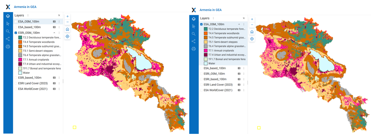Click the print icon in the left screenshot's sidebar
Screen dimensions: 373x136
[x=8, y=47]
